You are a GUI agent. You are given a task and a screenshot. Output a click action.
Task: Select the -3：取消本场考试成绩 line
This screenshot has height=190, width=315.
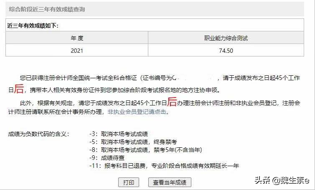pos(119,134)
